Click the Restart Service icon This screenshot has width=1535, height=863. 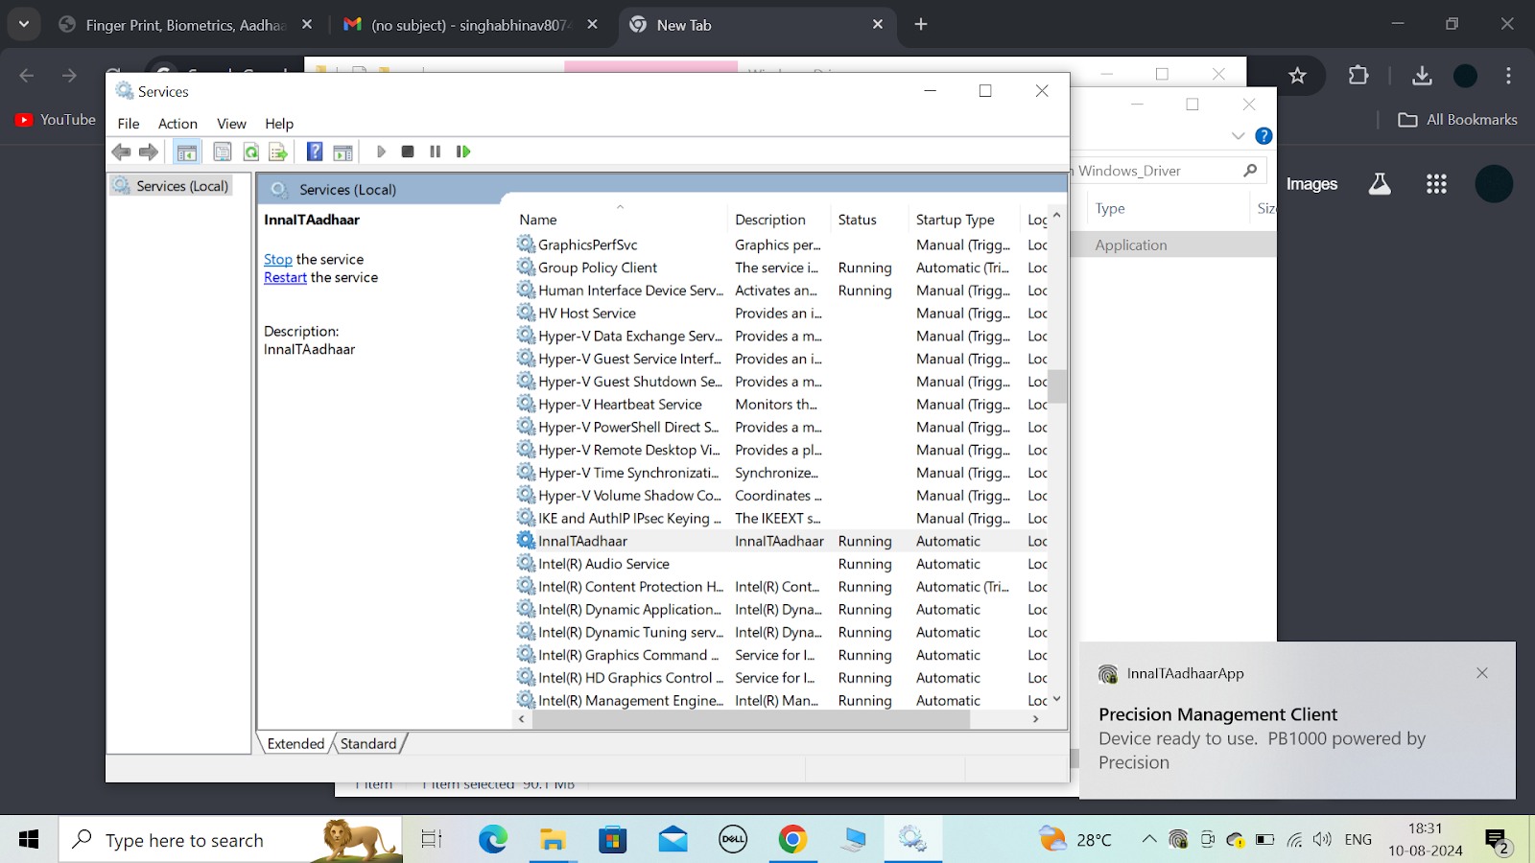[463, 152]
